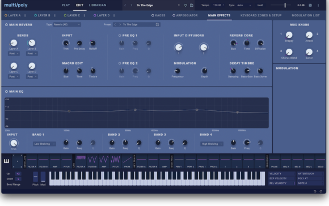Screen dimensions: 329x206
Task: Go to next performance arrow
Action: pyautogui.click(x=132, y=5)
